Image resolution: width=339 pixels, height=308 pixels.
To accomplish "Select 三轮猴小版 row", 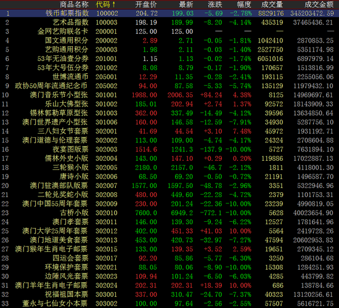I will (169, 168).
